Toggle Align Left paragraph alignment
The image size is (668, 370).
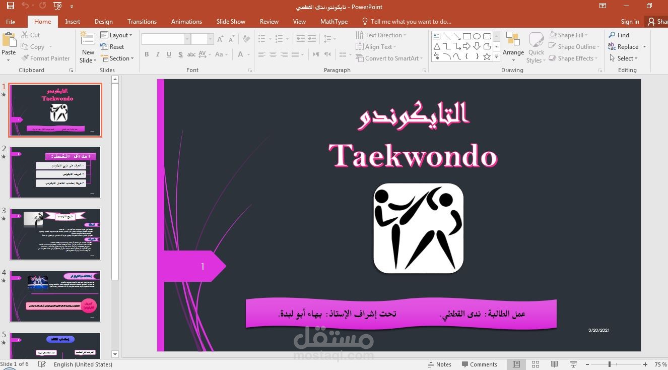261,54
